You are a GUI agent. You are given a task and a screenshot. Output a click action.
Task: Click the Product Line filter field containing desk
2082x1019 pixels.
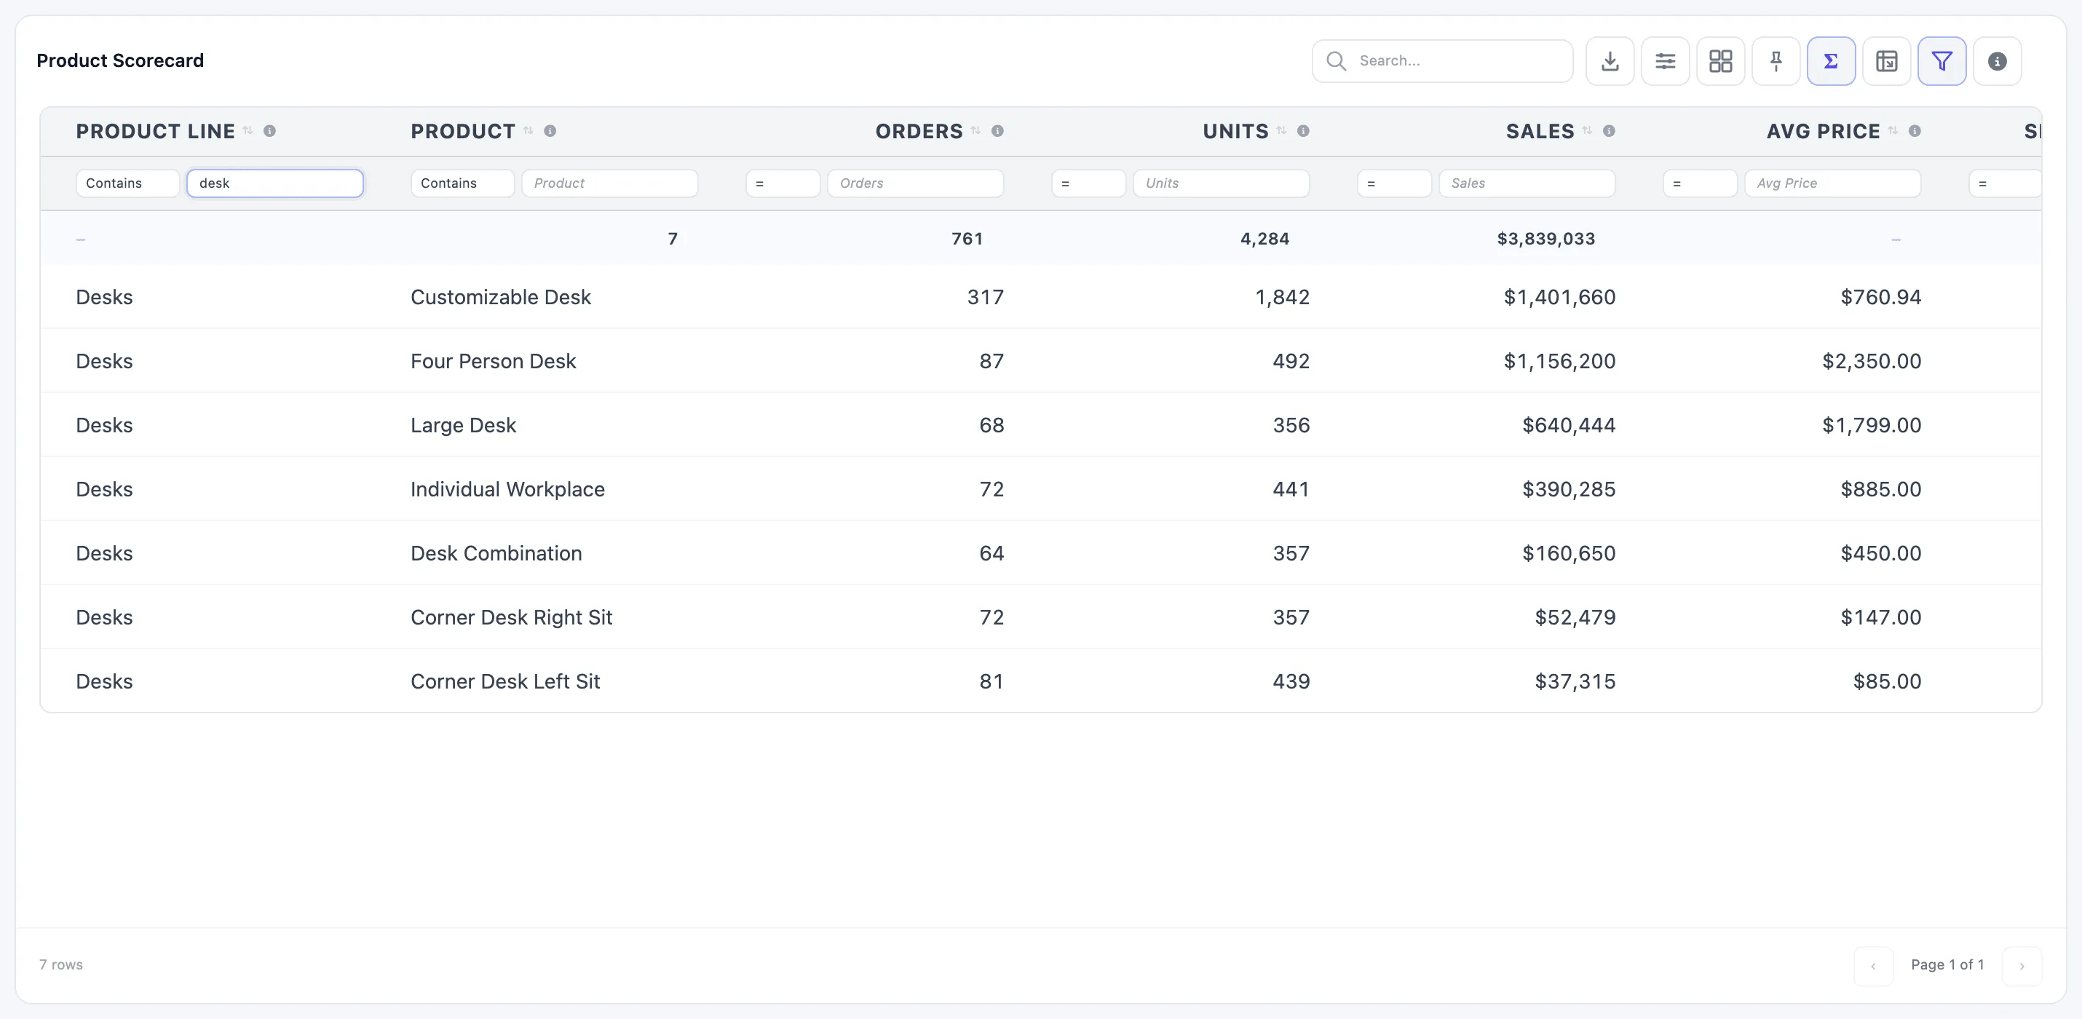[x=274, y=183]
